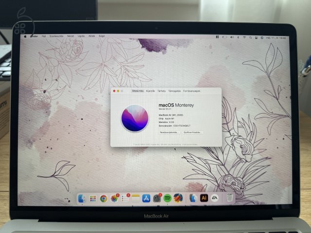Launch Spotify from the Dock
This screenshot has height=233, width=311.
point(167,198)
